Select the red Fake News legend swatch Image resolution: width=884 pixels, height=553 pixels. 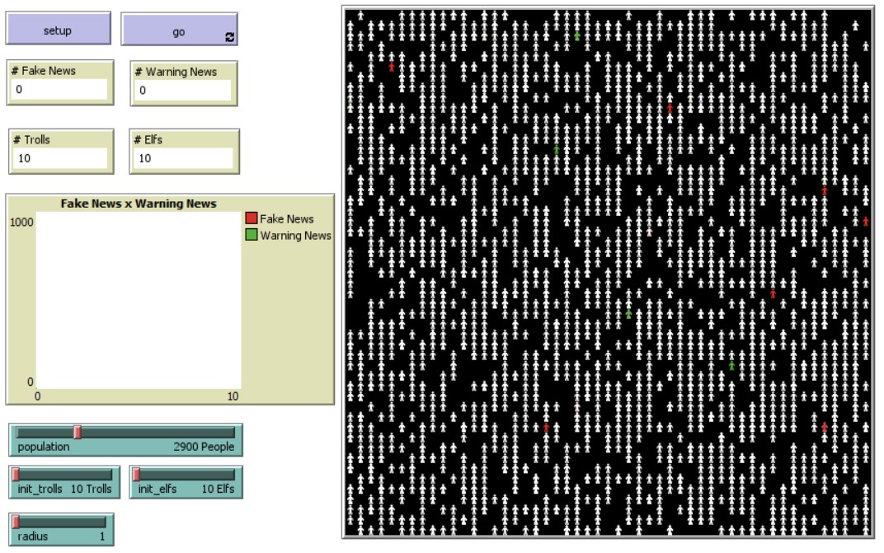[x=252, y=218]
